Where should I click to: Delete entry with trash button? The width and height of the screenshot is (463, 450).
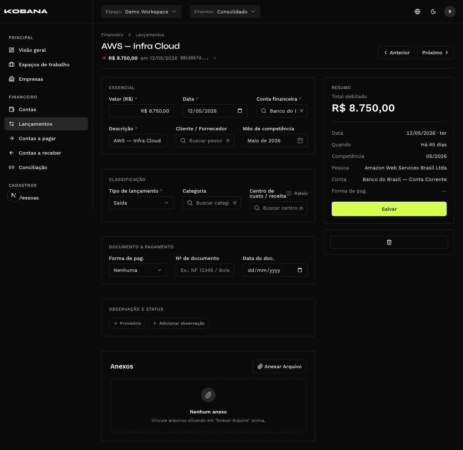pyautogui.click(x=389, y=242)
